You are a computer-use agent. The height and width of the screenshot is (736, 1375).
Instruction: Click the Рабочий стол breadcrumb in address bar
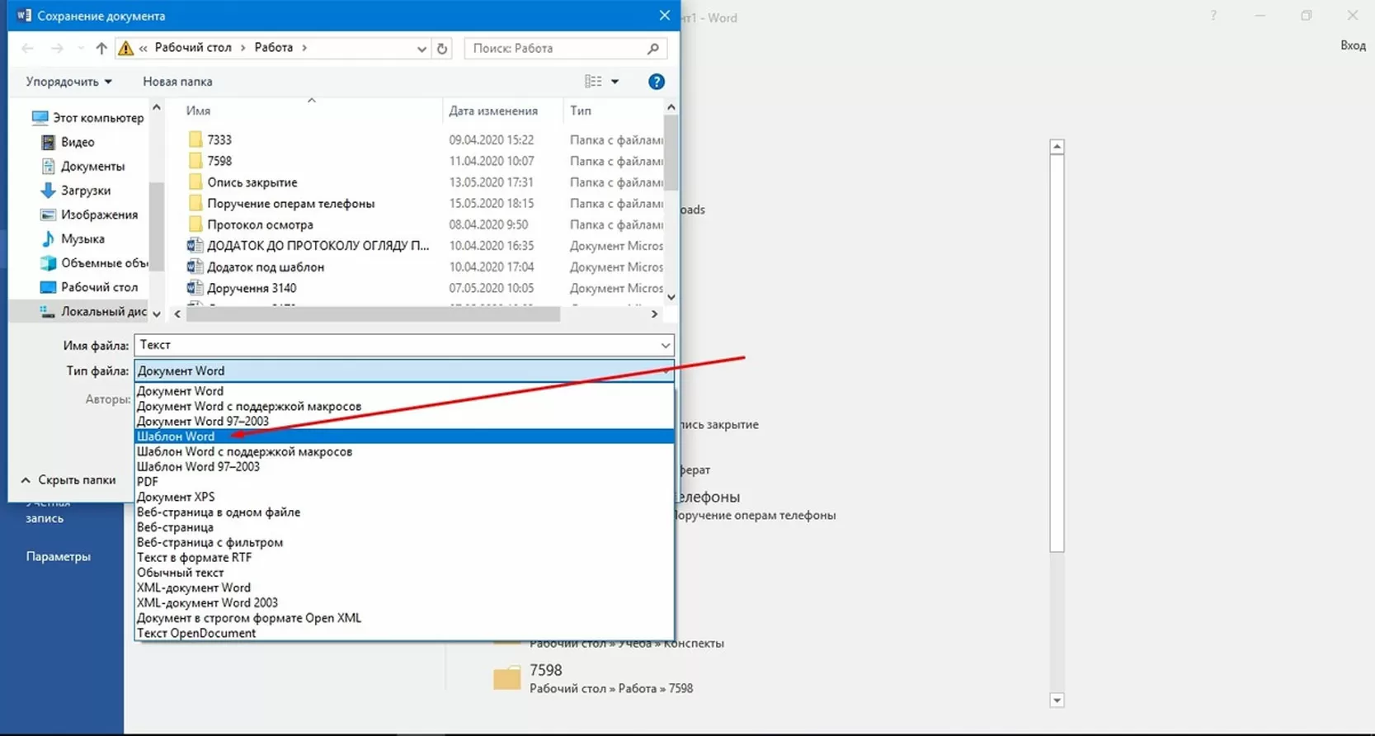[193, 48]
